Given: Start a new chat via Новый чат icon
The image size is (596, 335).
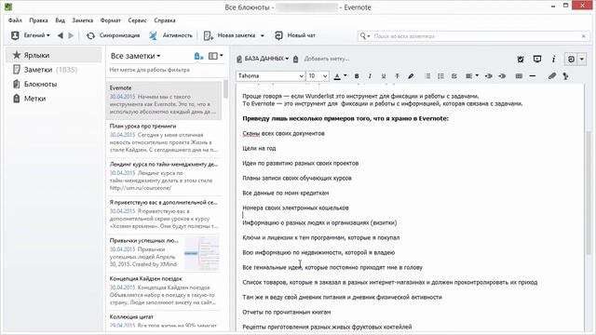Looking at the screenshot, I should pos(278,35).
